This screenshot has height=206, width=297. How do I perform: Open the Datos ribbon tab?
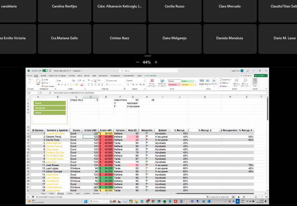click(x=79, y=76)
